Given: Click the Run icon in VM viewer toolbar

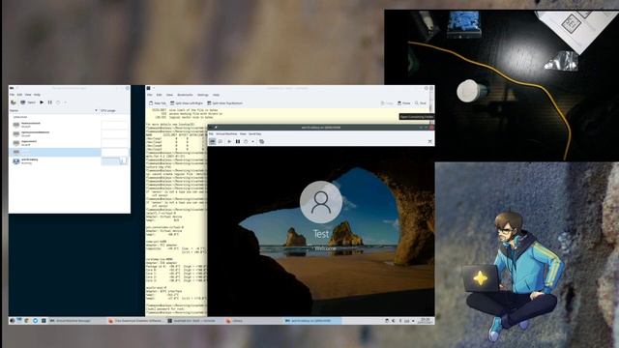Looking at the screenshot, I should [x=229, y=141].
